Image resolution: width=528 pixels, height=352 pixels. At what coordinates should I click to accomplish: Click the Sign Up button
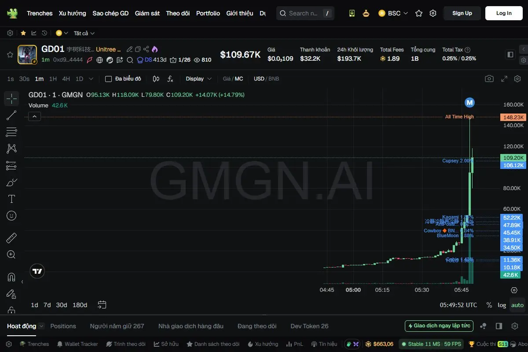click(x=462, y=13)
